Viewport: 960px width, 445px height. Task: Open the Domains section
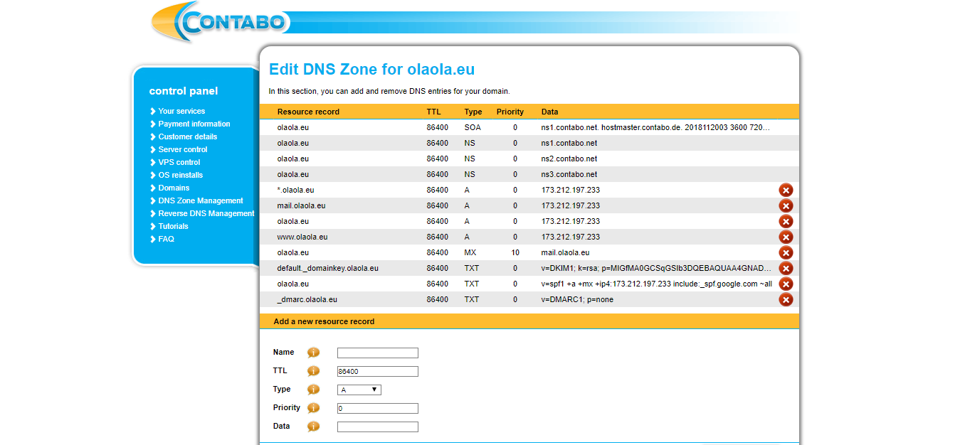tap(174, 188)
